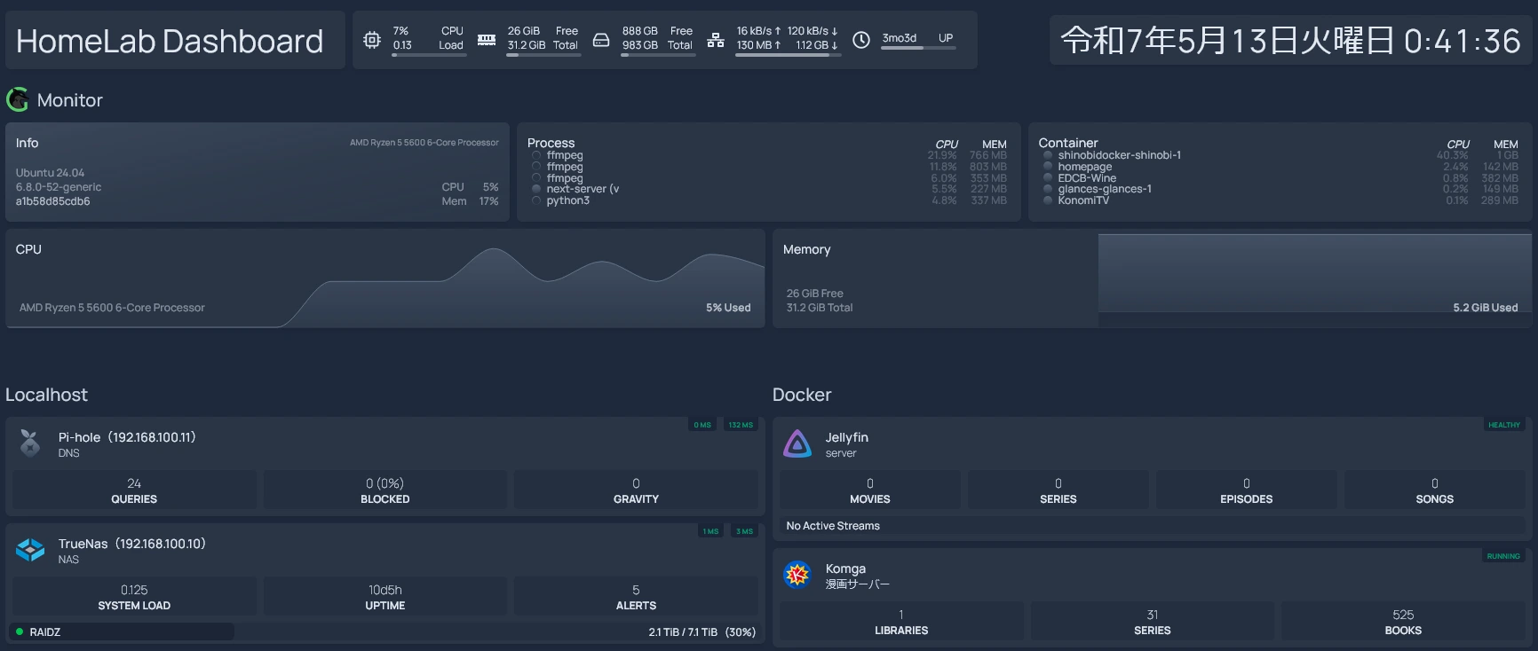Click the Komga logo icon
Screen dimensions: 1538x651
[x=797, y=575]
